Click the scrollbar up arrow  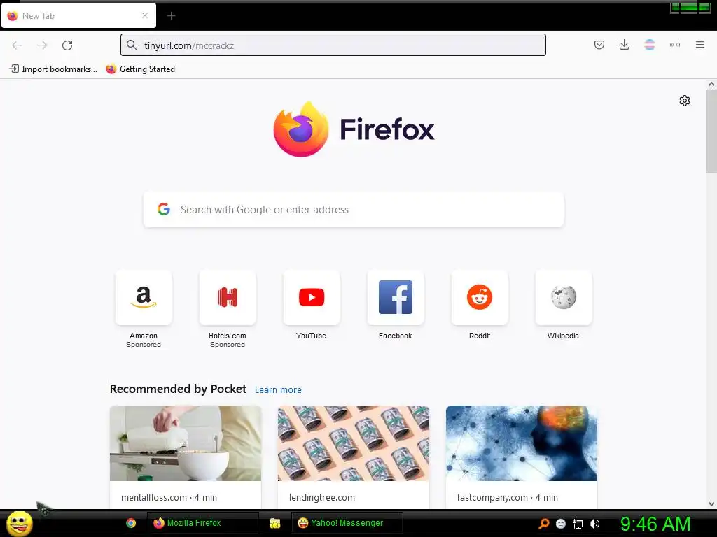click(711, 84)
